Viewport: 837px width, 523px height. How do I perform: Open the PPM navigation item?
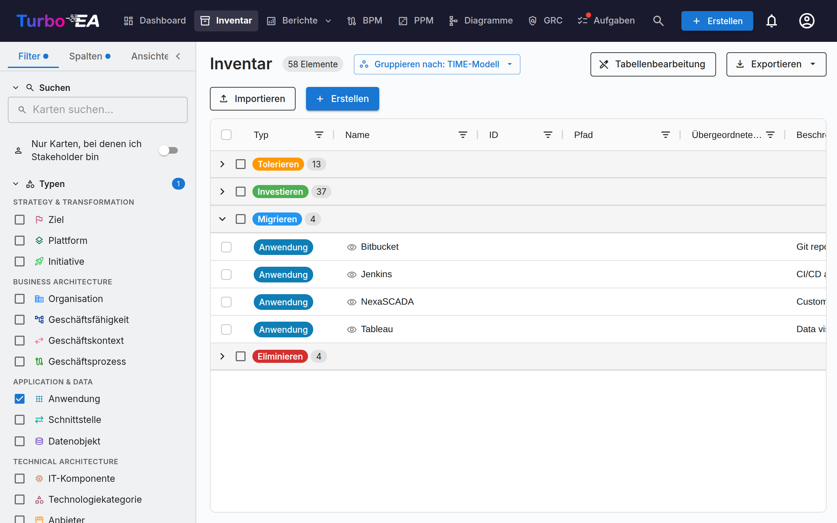(x=416, y=21)
